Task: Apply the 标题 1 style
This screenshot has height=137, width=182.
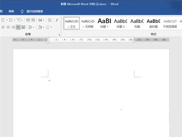Action: pyautogui.click(x=104, y=23)
